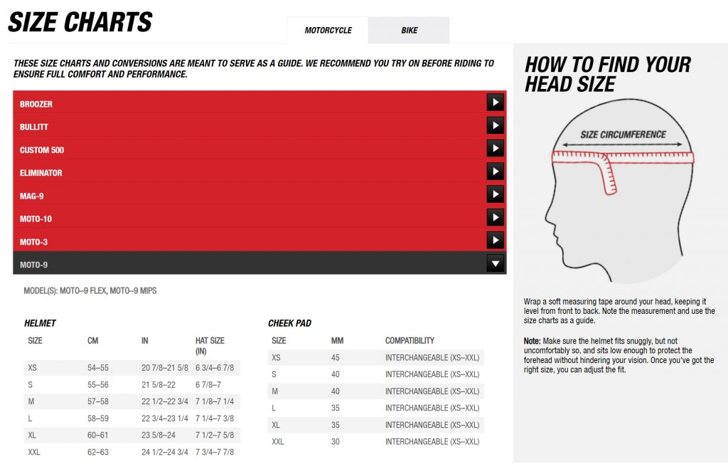
Task: Click the SIZE CIRCUMFERENCE label in diagram
Action: pyautogui.click(x=623, y=135)
